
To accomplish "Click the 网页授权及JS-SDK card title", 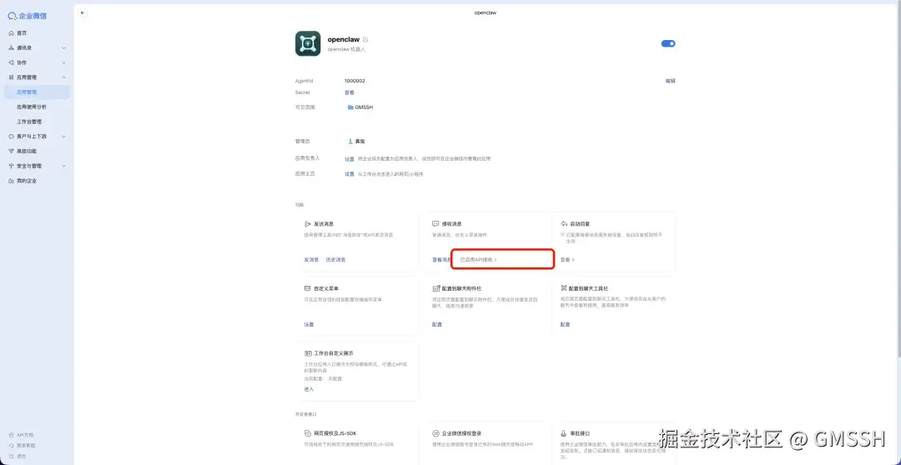I will [335, 433].
